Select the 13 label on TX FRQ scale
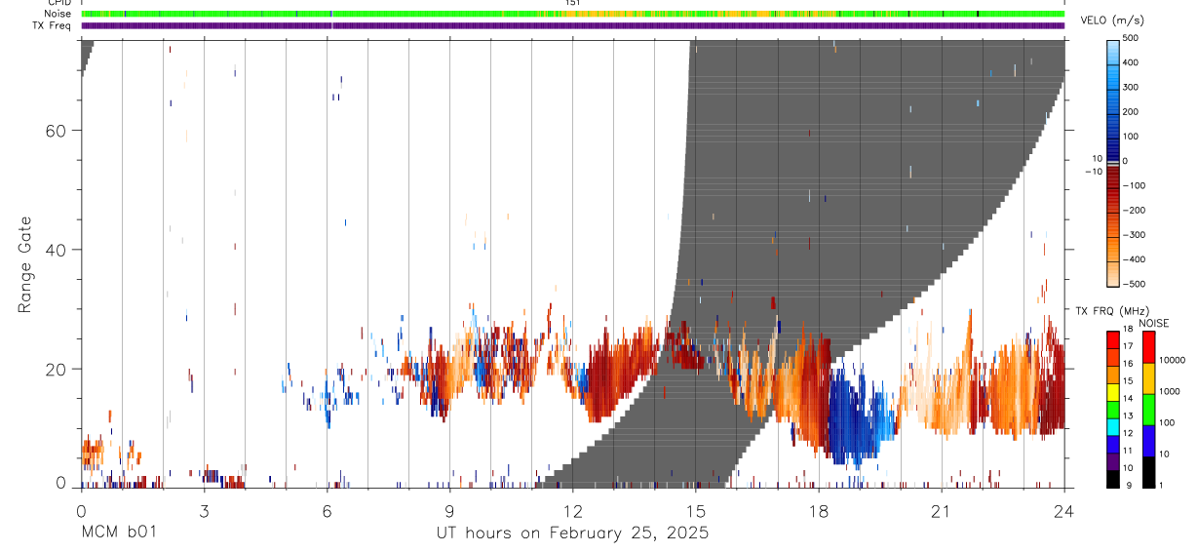 click(x=1128, y=417)
